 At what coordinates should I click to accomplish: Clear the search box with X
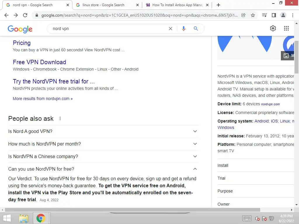click(x=171, y=29)
